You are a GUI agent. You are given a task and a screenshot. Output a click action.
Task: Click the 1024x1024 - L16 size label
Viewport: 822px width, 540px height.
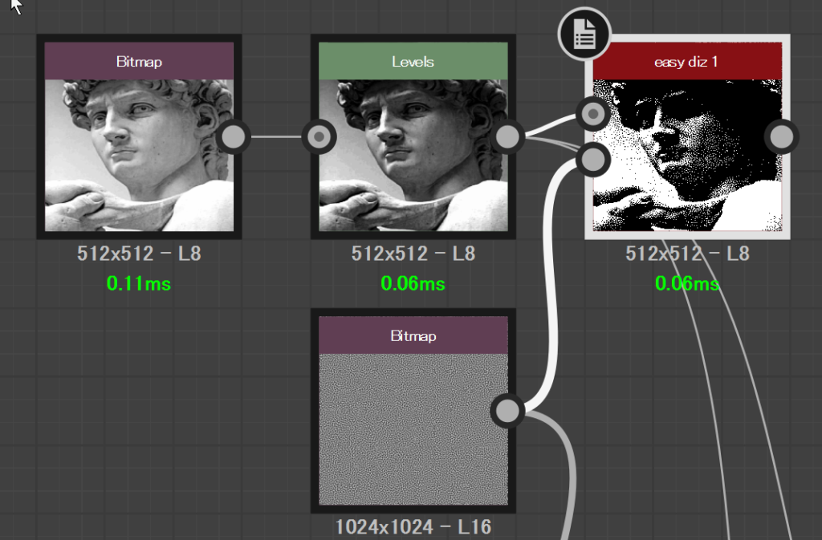click(x=413, y=527)
